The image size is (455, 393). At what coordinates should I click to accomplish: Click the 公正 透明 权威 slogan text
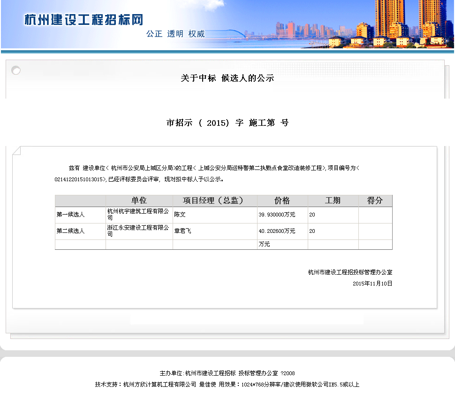click(x=175, y=34)
